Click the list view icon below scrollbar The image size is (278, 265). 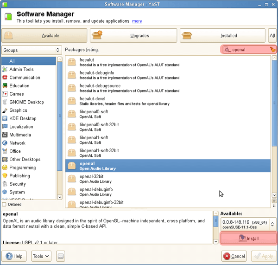(274, 201)
